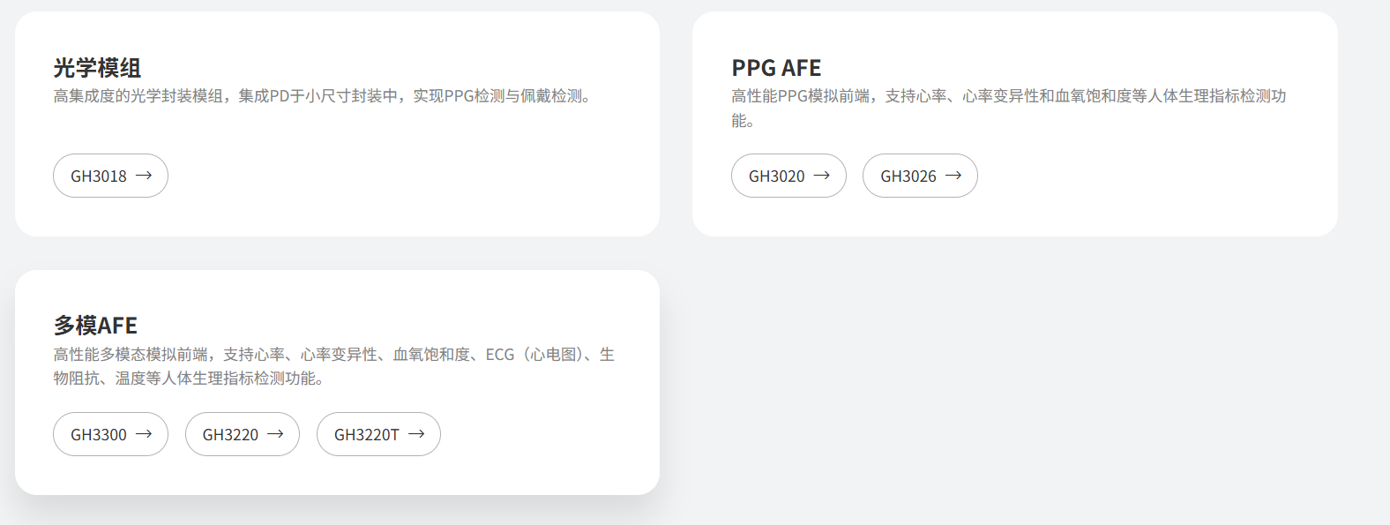
Task: Click the PPG AFE card title
Action: coord(776,68)
